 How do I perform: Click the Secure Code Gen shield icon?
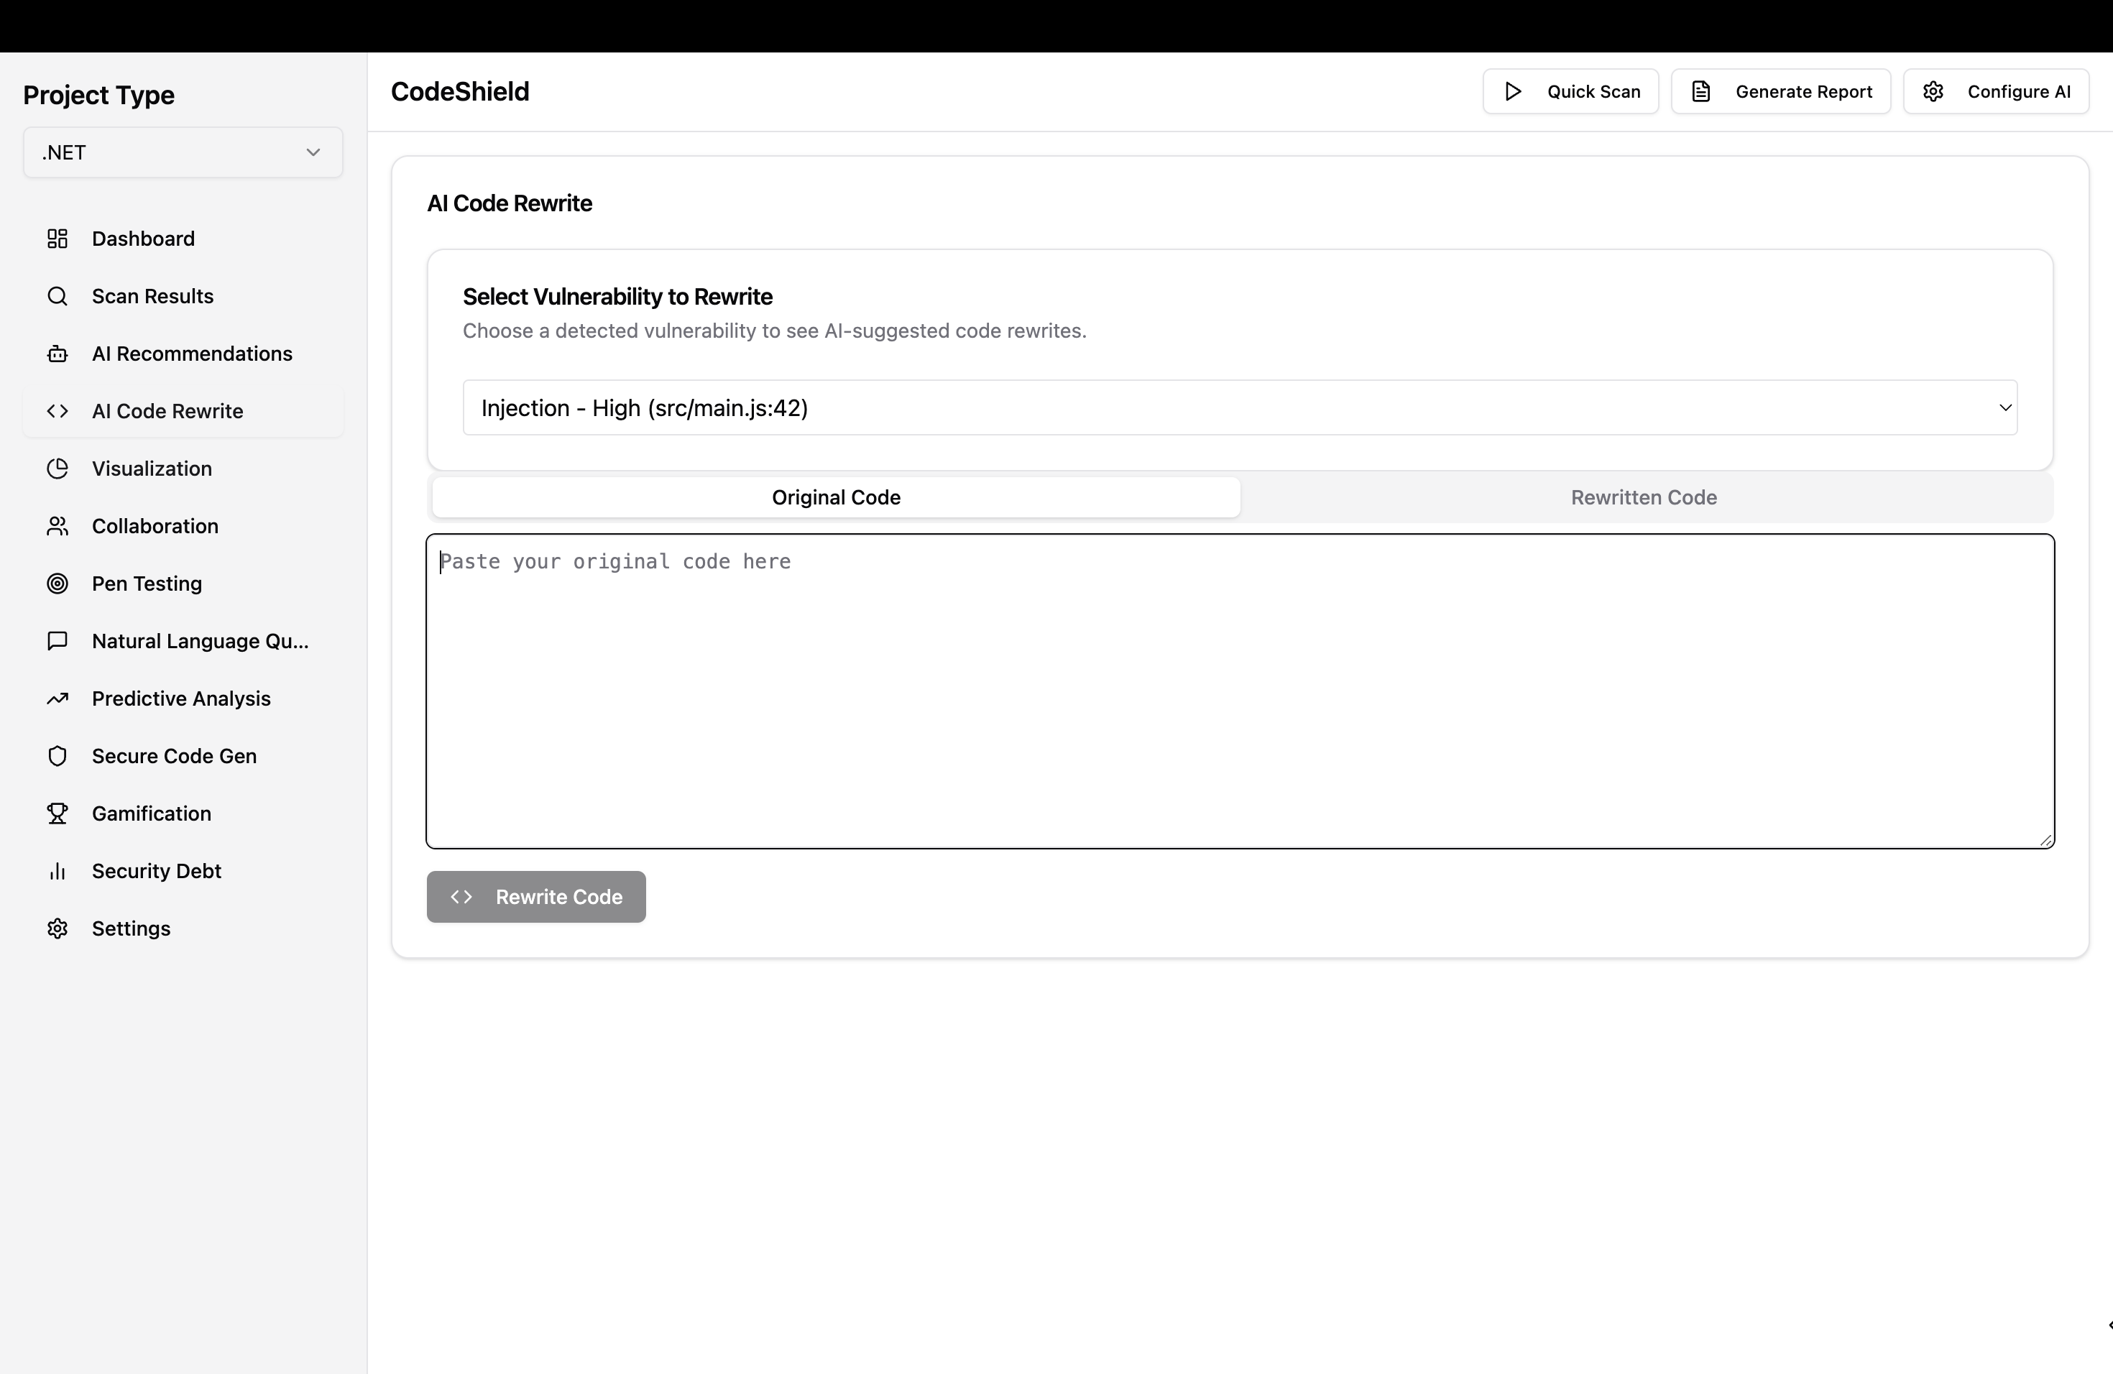pyautogui.click(x=57, y=756)
